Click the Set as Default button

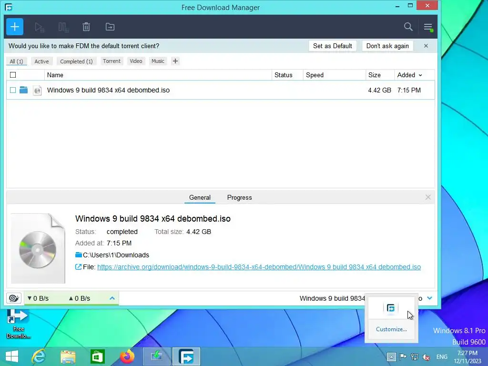click(x=332, y=46)
